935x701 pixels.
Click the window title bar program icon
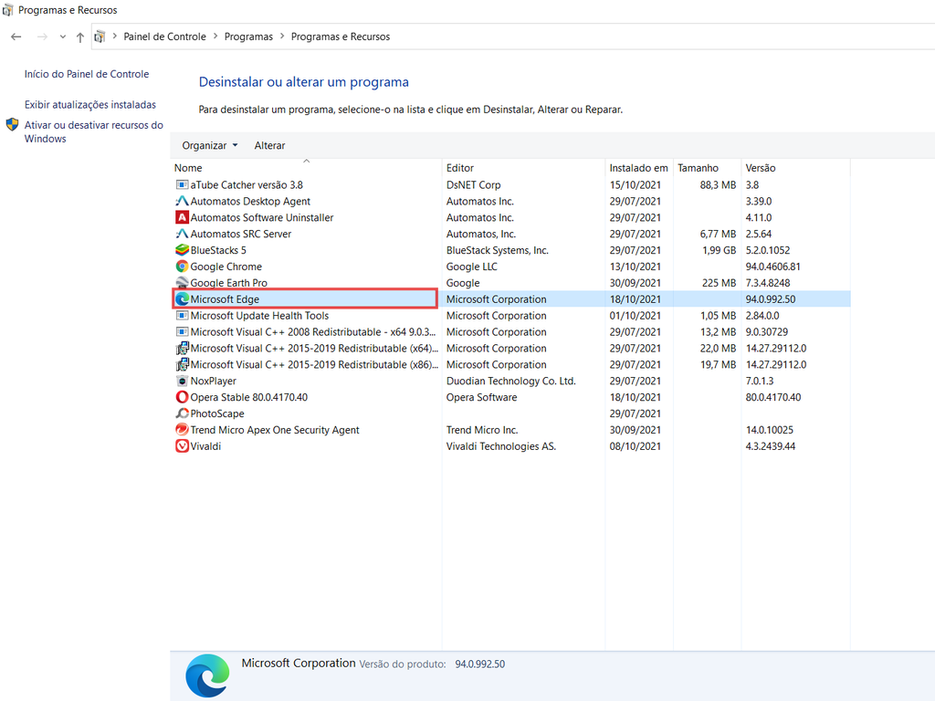click(7, 9)
